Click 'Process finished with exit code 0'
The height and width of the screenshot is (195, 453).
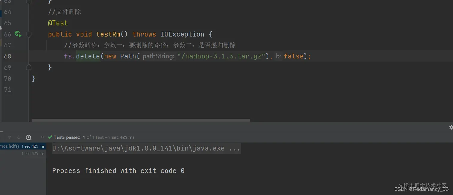(118, 171)
